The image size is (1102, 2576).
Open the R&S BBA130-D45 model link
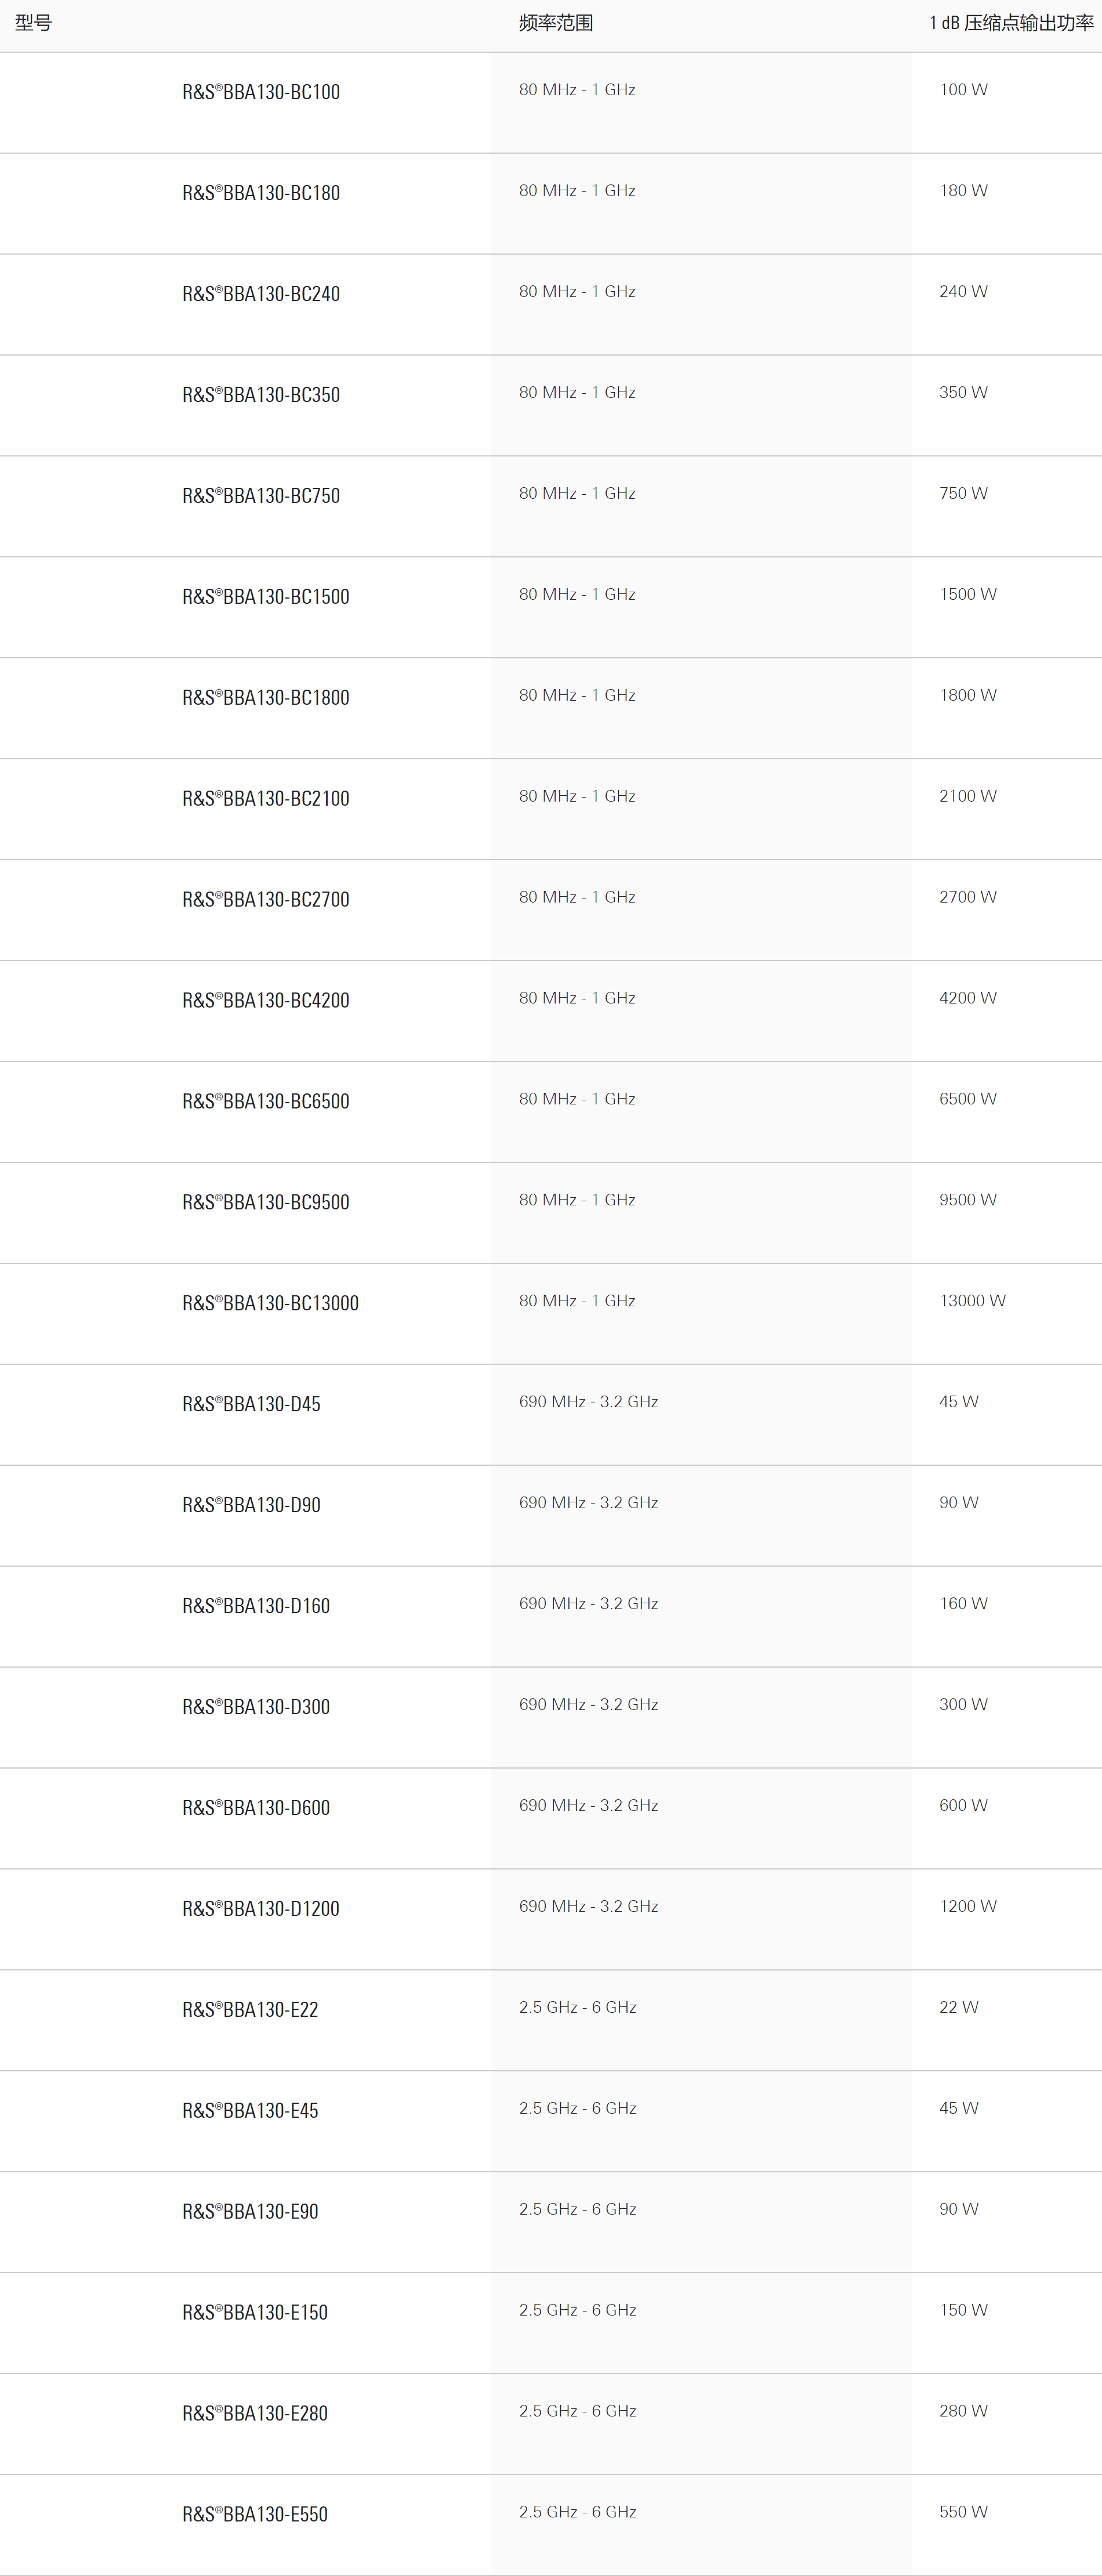pos(251,1404)
